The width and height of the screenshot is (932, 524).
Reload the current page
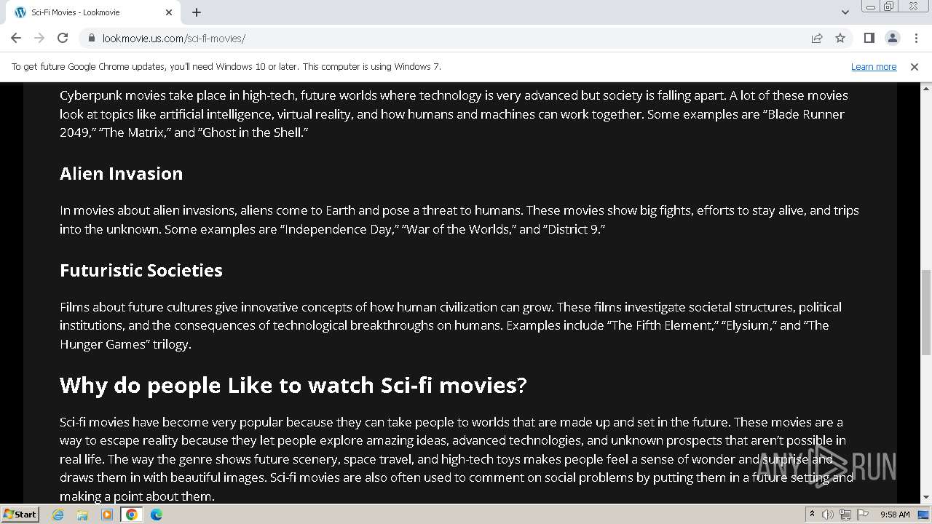coord(63,38)
